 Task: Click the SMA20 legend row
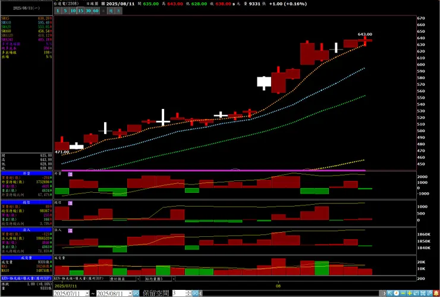[27, 27]
